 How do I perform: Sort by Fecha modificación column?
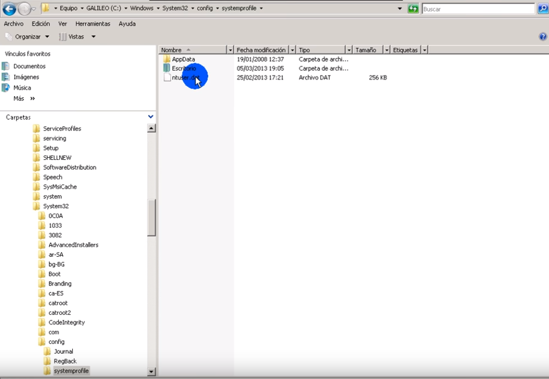point(261,50)
